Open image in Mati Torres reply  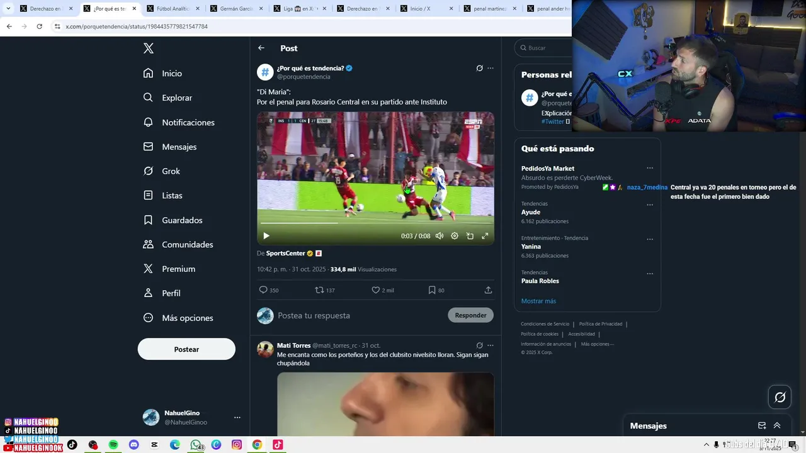[385, 404]
